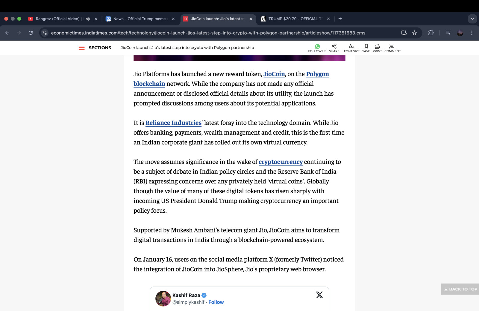Click the article header banner image
Viewport: 479px width, 311px height.
click(x=239, y=58)
